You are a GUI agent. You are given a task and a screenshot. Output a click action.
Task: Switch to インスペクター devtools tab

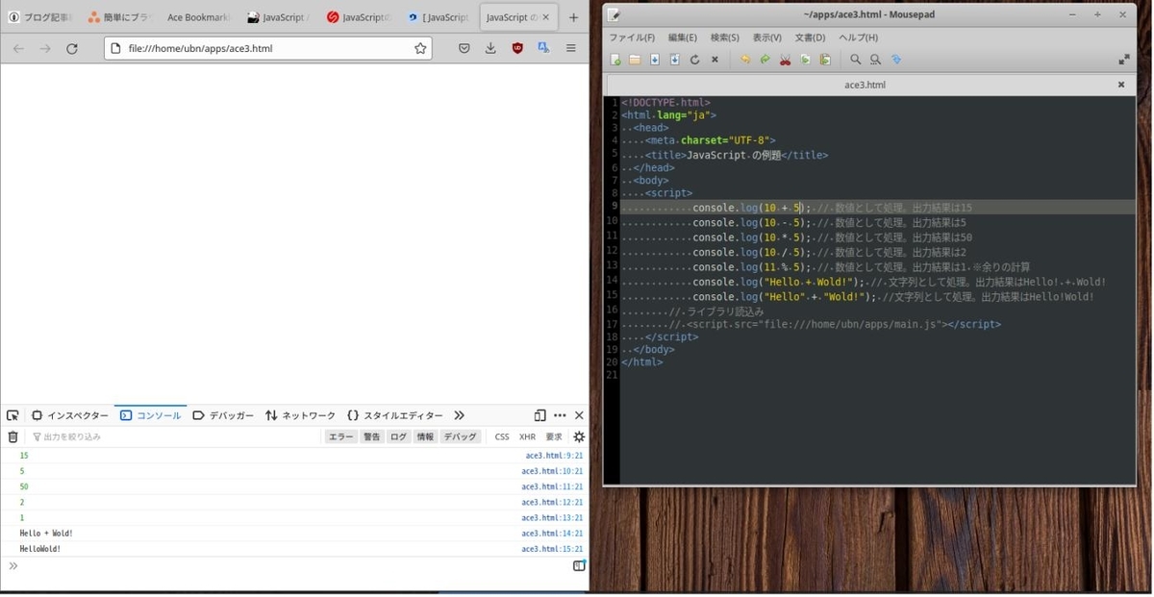pos(70,415)
